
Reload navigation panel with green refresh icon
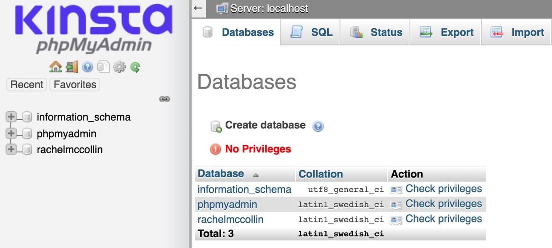135,67
